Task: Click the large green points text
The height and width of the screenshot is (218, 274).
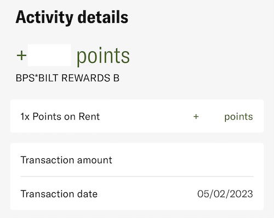Action: (x=103, y=56)
